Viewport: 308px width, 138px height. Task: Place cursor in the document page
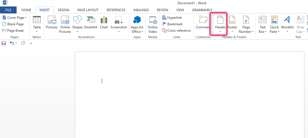coord(189,95)
